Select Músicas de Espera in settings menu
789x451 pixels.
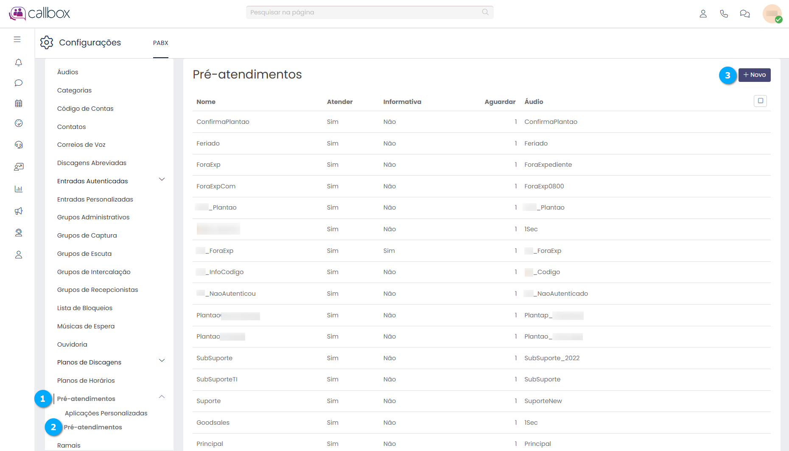[86, 326]
